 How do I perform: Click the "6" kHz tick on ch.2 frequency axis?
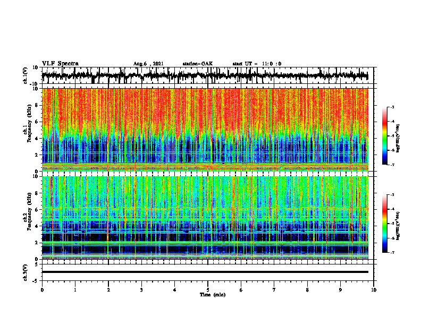pos(37,210)
